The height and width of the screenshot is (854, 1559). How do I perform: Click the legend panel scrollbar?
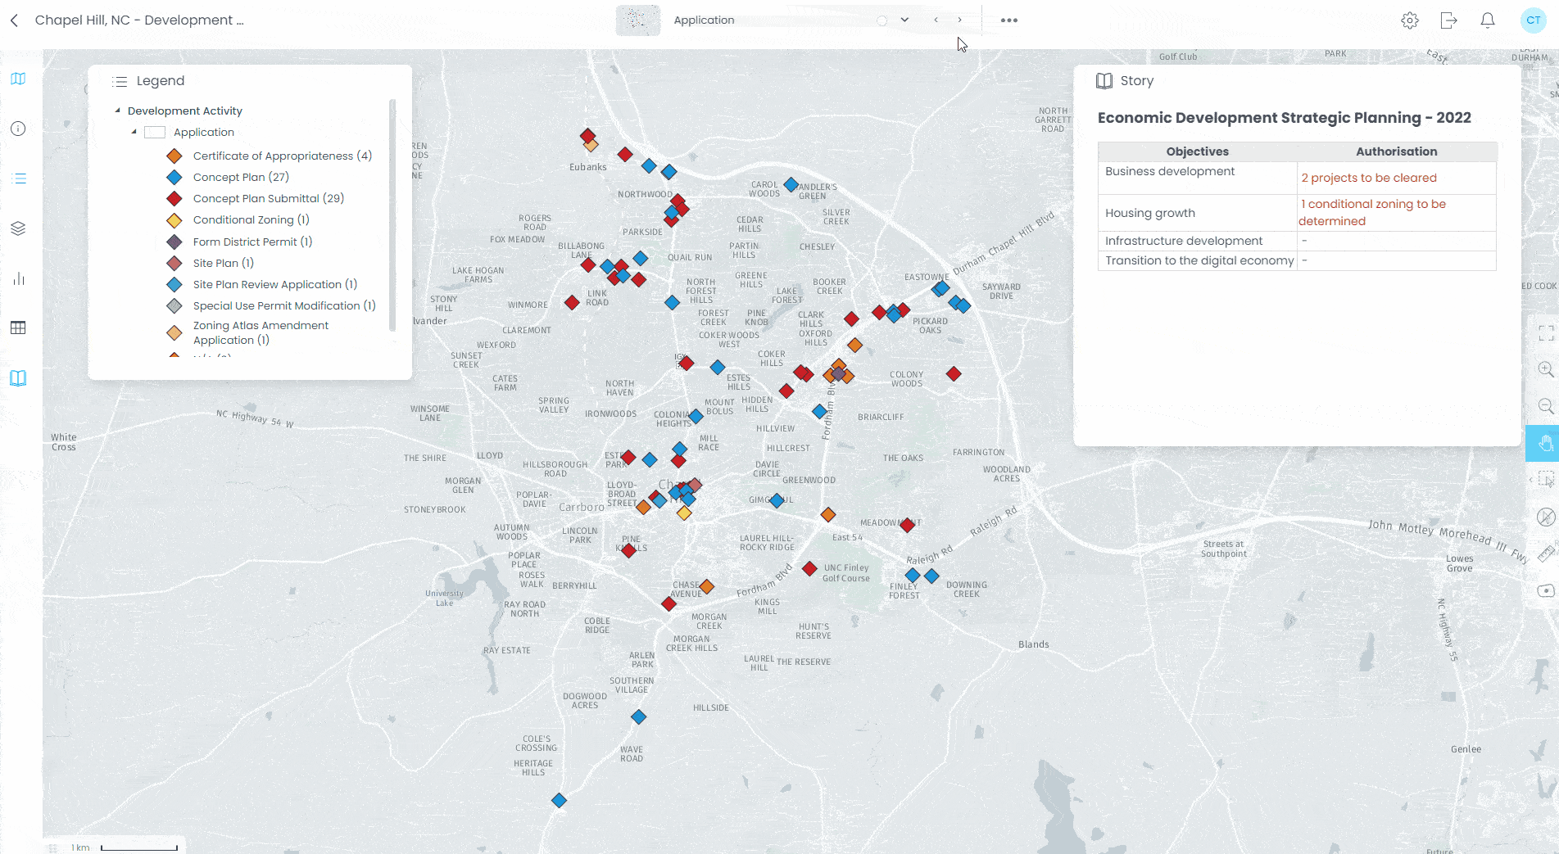coord(392,215)
